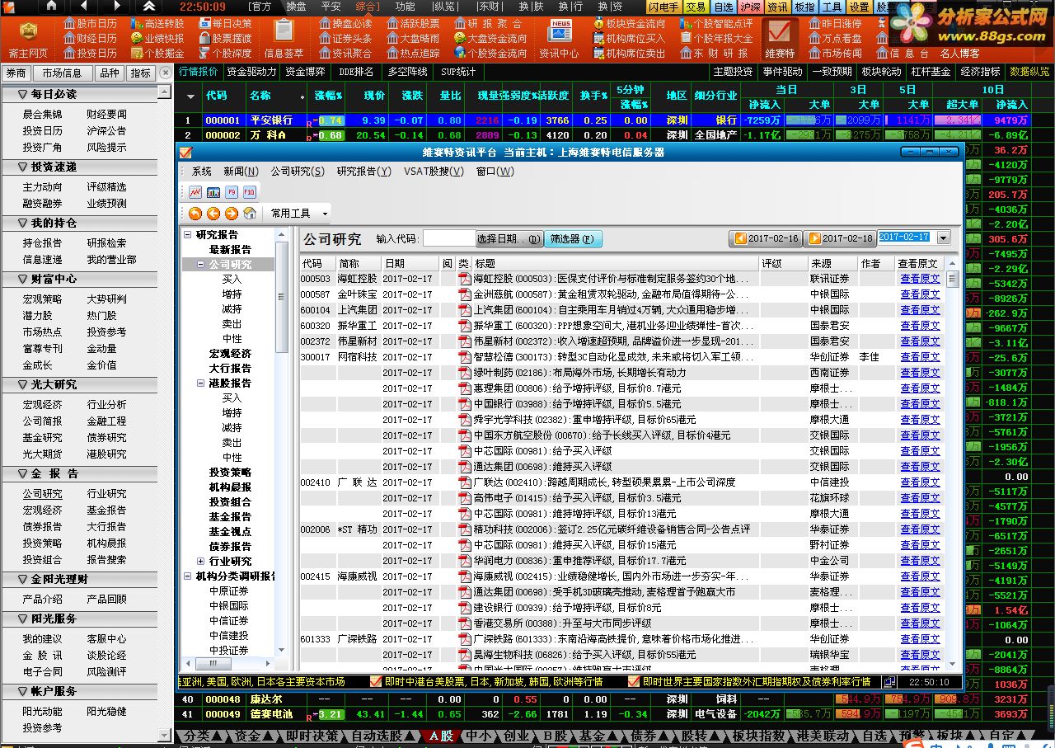Click the 日期 column header

click(x=410, y=264)
